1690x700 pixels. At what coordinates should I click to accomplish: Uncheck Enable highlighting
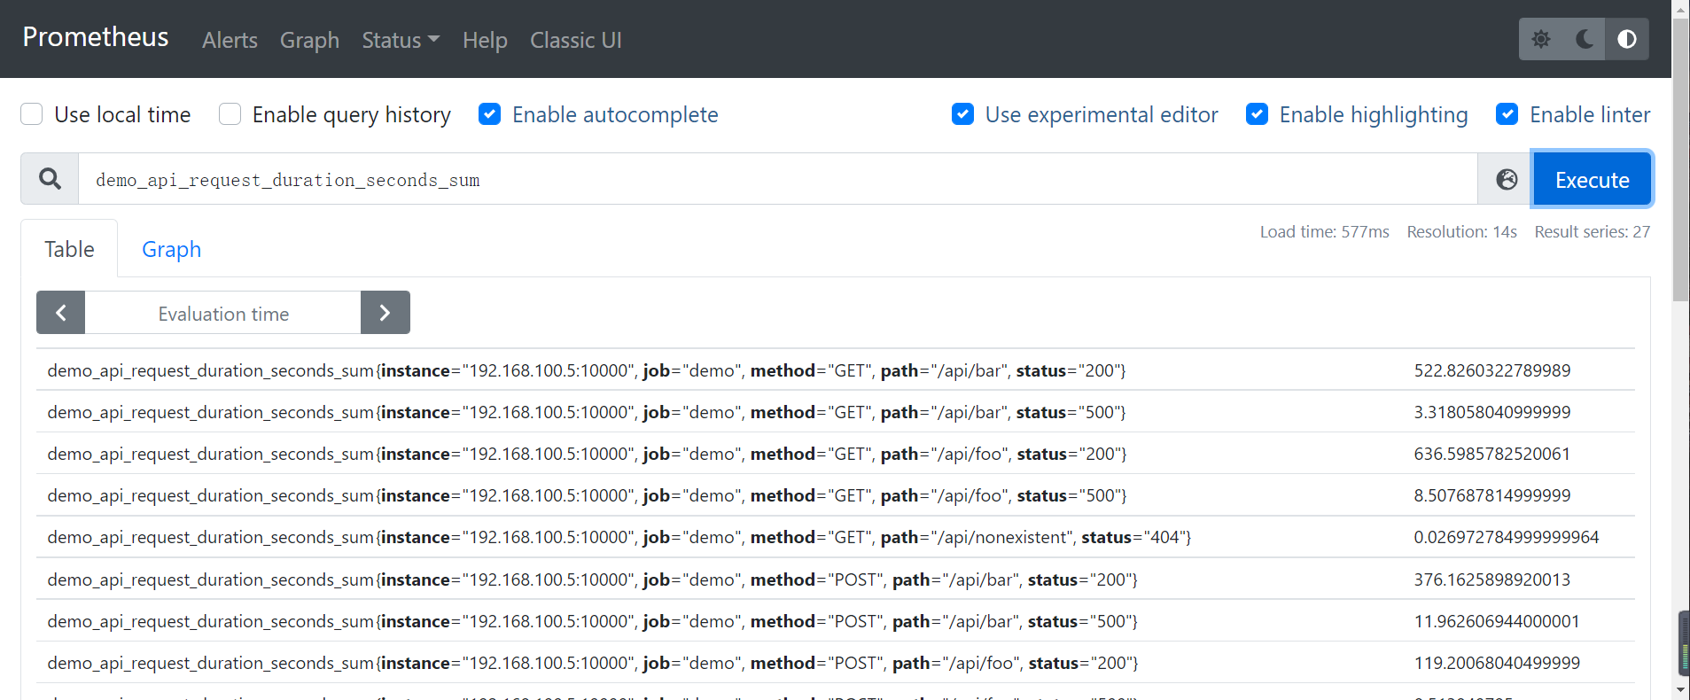tap(1258, 114)
